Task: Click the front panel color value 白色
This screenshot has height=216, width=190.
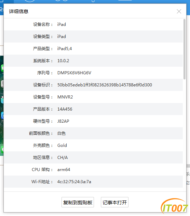Action: click(x=61, y=133)
